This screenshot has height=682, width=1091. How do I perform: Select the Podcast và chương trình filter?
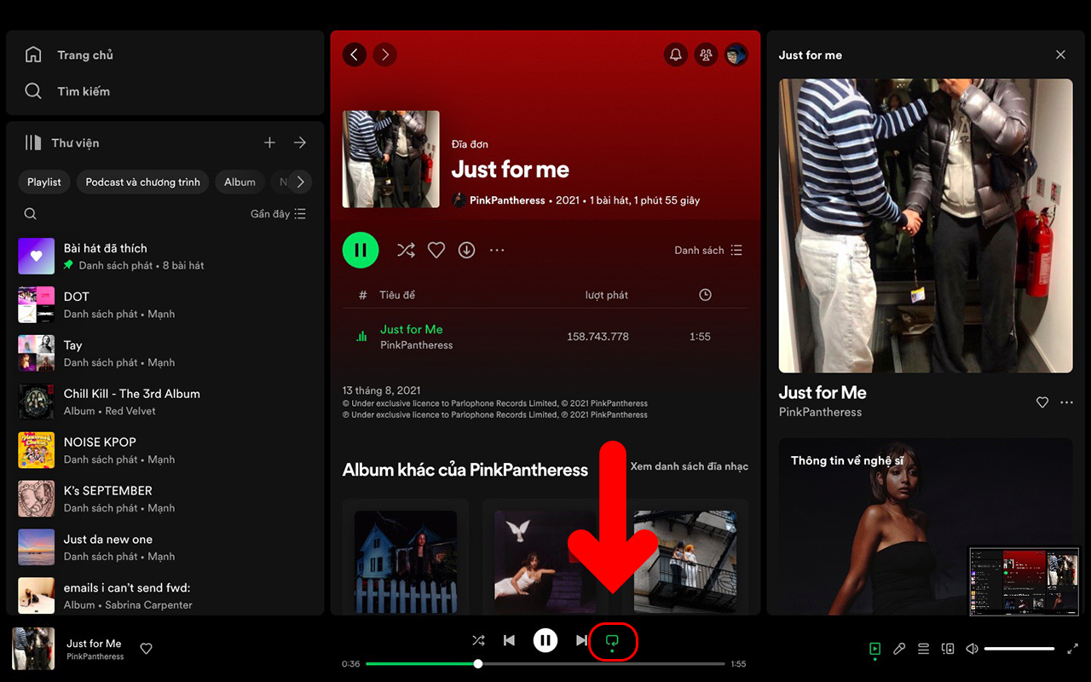[x=142, y=182]
